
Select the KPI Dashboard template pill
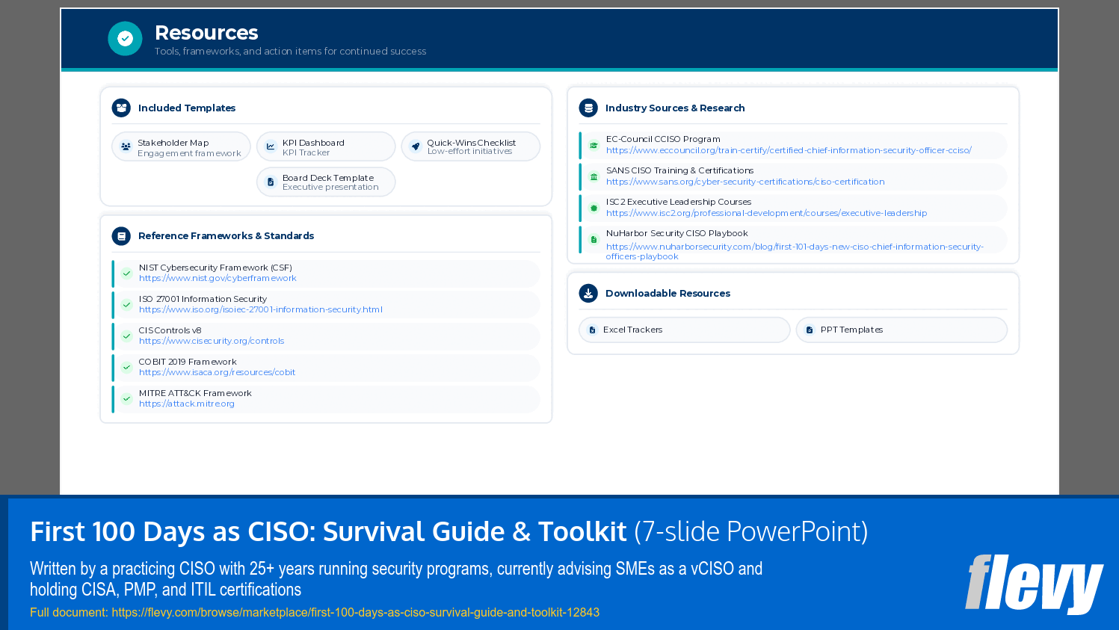pyautogui.click(x=326, y=146)
